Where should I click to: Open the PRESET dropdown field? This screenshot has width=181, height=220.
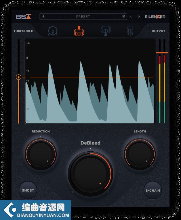click(x=83, y=17)
